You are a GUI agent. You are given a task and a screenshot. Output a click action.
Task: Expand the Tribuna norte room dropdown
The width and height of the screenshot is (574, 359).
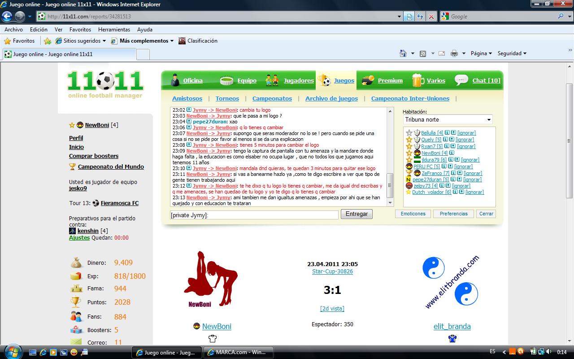[x=489, y=120]
